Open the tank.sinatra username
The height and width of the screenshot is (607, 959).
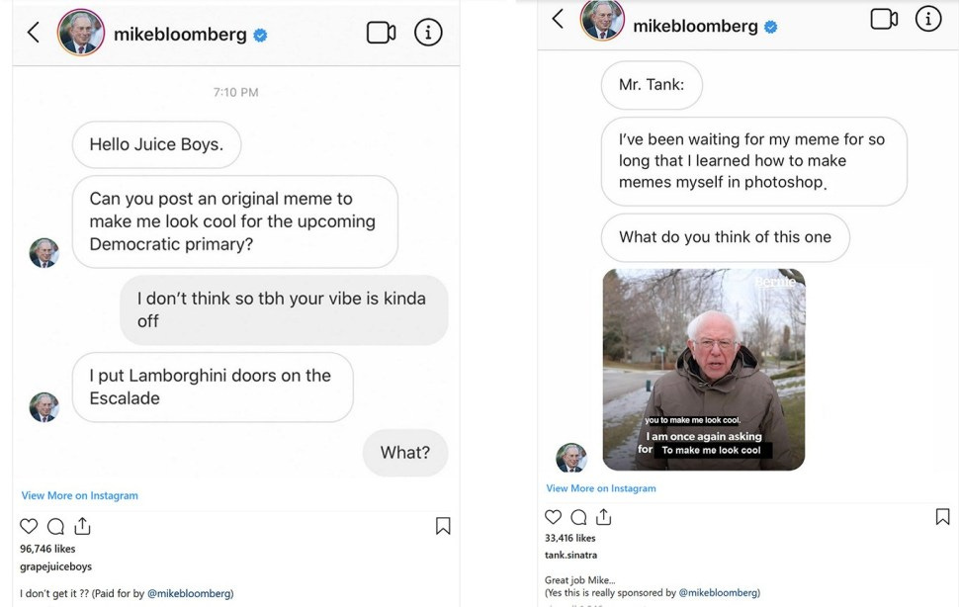(x=570, y=555)
